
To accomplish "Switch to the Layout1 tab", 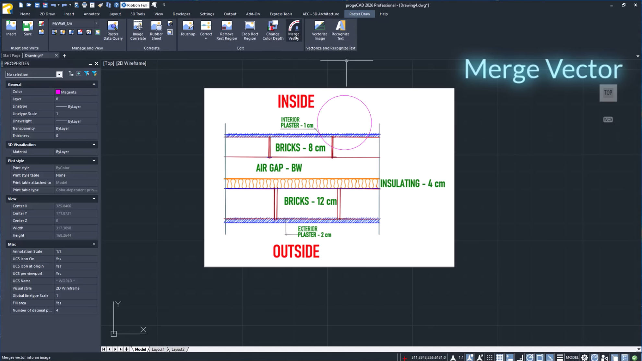I will [158, 349].
